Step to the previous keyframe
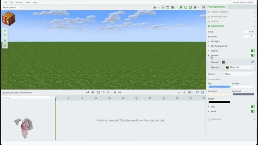 click(x=93, y=92)
